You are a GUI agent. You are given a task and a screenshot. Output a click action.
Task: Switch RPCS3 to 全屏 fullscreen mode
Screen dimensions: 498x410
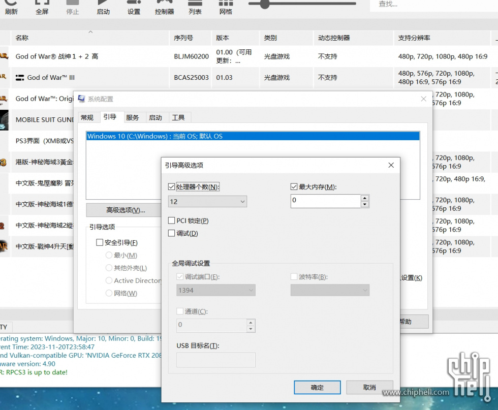pos(42,8)
